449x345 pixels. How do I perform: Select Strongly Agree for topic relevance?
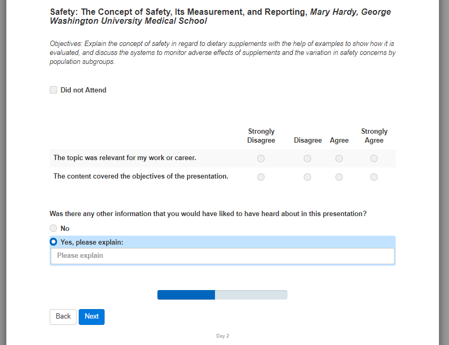tap(374, 158)
